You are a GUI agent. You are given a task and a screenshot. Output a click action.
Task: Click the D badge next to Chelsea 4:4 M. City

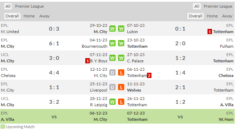pyautogui.click(x=112, y=72)
